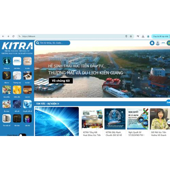Open the Giới thiệu KITRA icon
Image resolution: width=170 pixels, height=170 pixels.
pyautogui.click(x=17, y=61)
